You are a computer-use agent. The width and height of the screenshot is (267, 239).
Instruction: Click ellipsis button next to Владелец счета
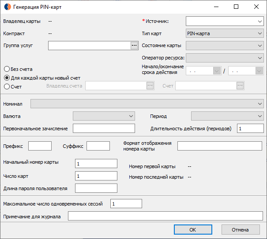(150, 86)
